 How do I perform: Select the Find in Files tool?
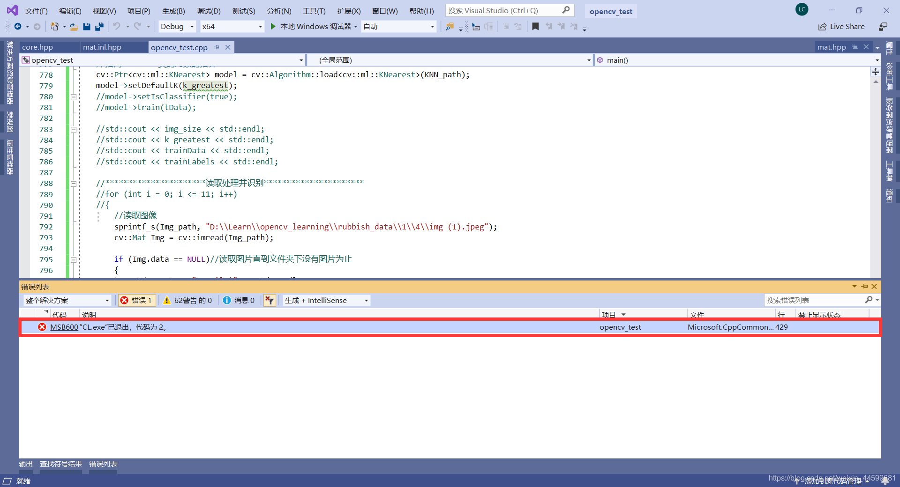pyautogui.click(x=449, y=27)
